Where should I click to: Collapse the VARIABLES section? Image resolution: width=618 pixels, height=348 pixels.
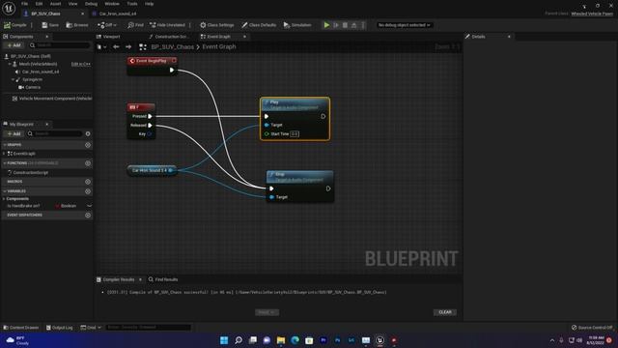[4, 191]
